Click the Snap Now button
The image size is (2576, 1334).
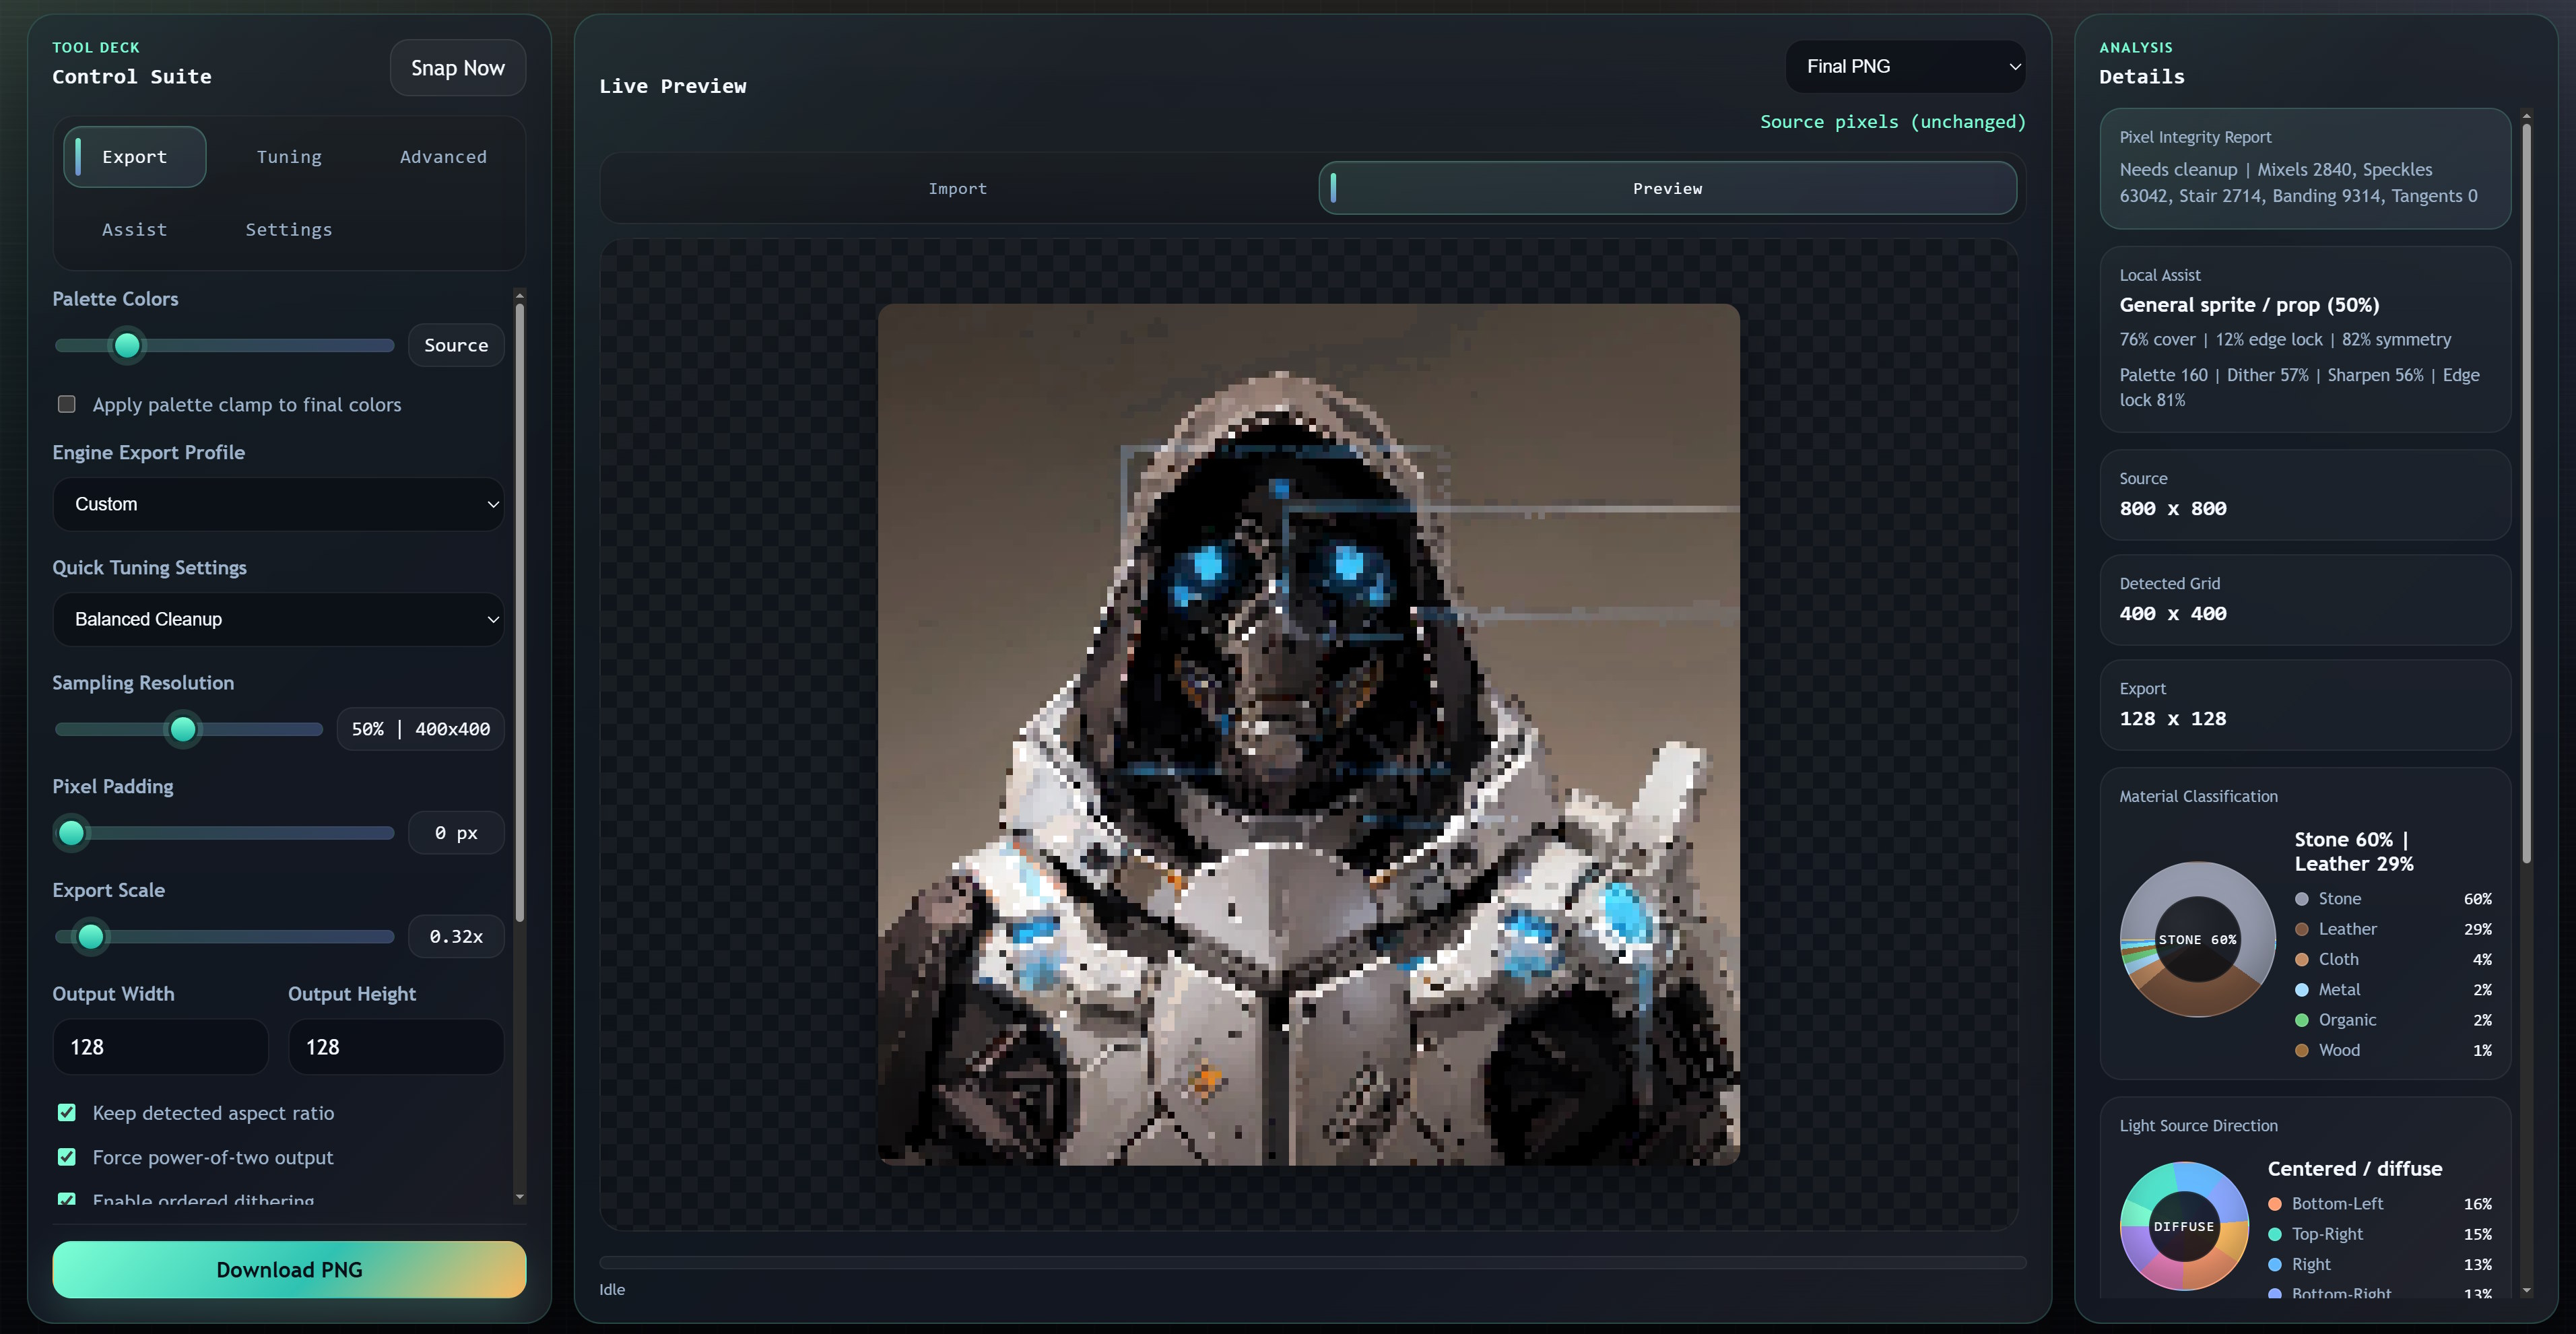click(x=457, y=67)
